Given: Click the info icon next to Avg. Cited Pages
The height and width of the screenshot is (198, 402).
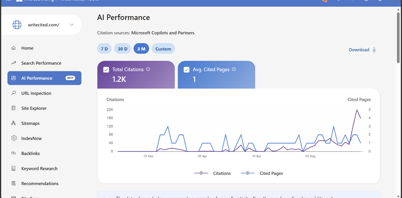Looking at the screenshot, I should (x=234, y=69).
